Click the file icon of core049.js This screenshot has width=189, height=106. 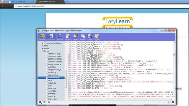(x=47, y=72)
